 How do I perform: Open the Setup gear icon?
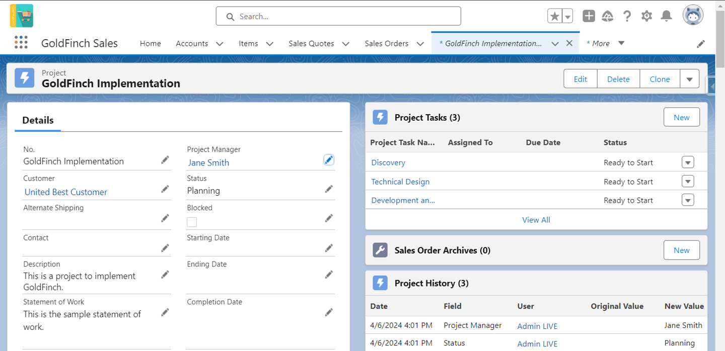coord(646,16)
